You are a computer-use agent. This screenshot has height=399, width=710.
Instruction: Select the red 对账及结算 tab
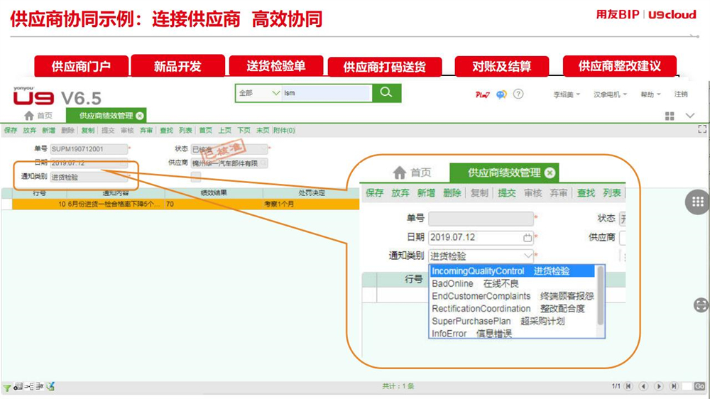click(502, 66)
